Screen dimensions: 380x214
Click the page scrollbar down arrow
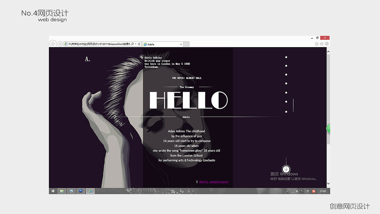pyautogui.click(x=328, y=184)
